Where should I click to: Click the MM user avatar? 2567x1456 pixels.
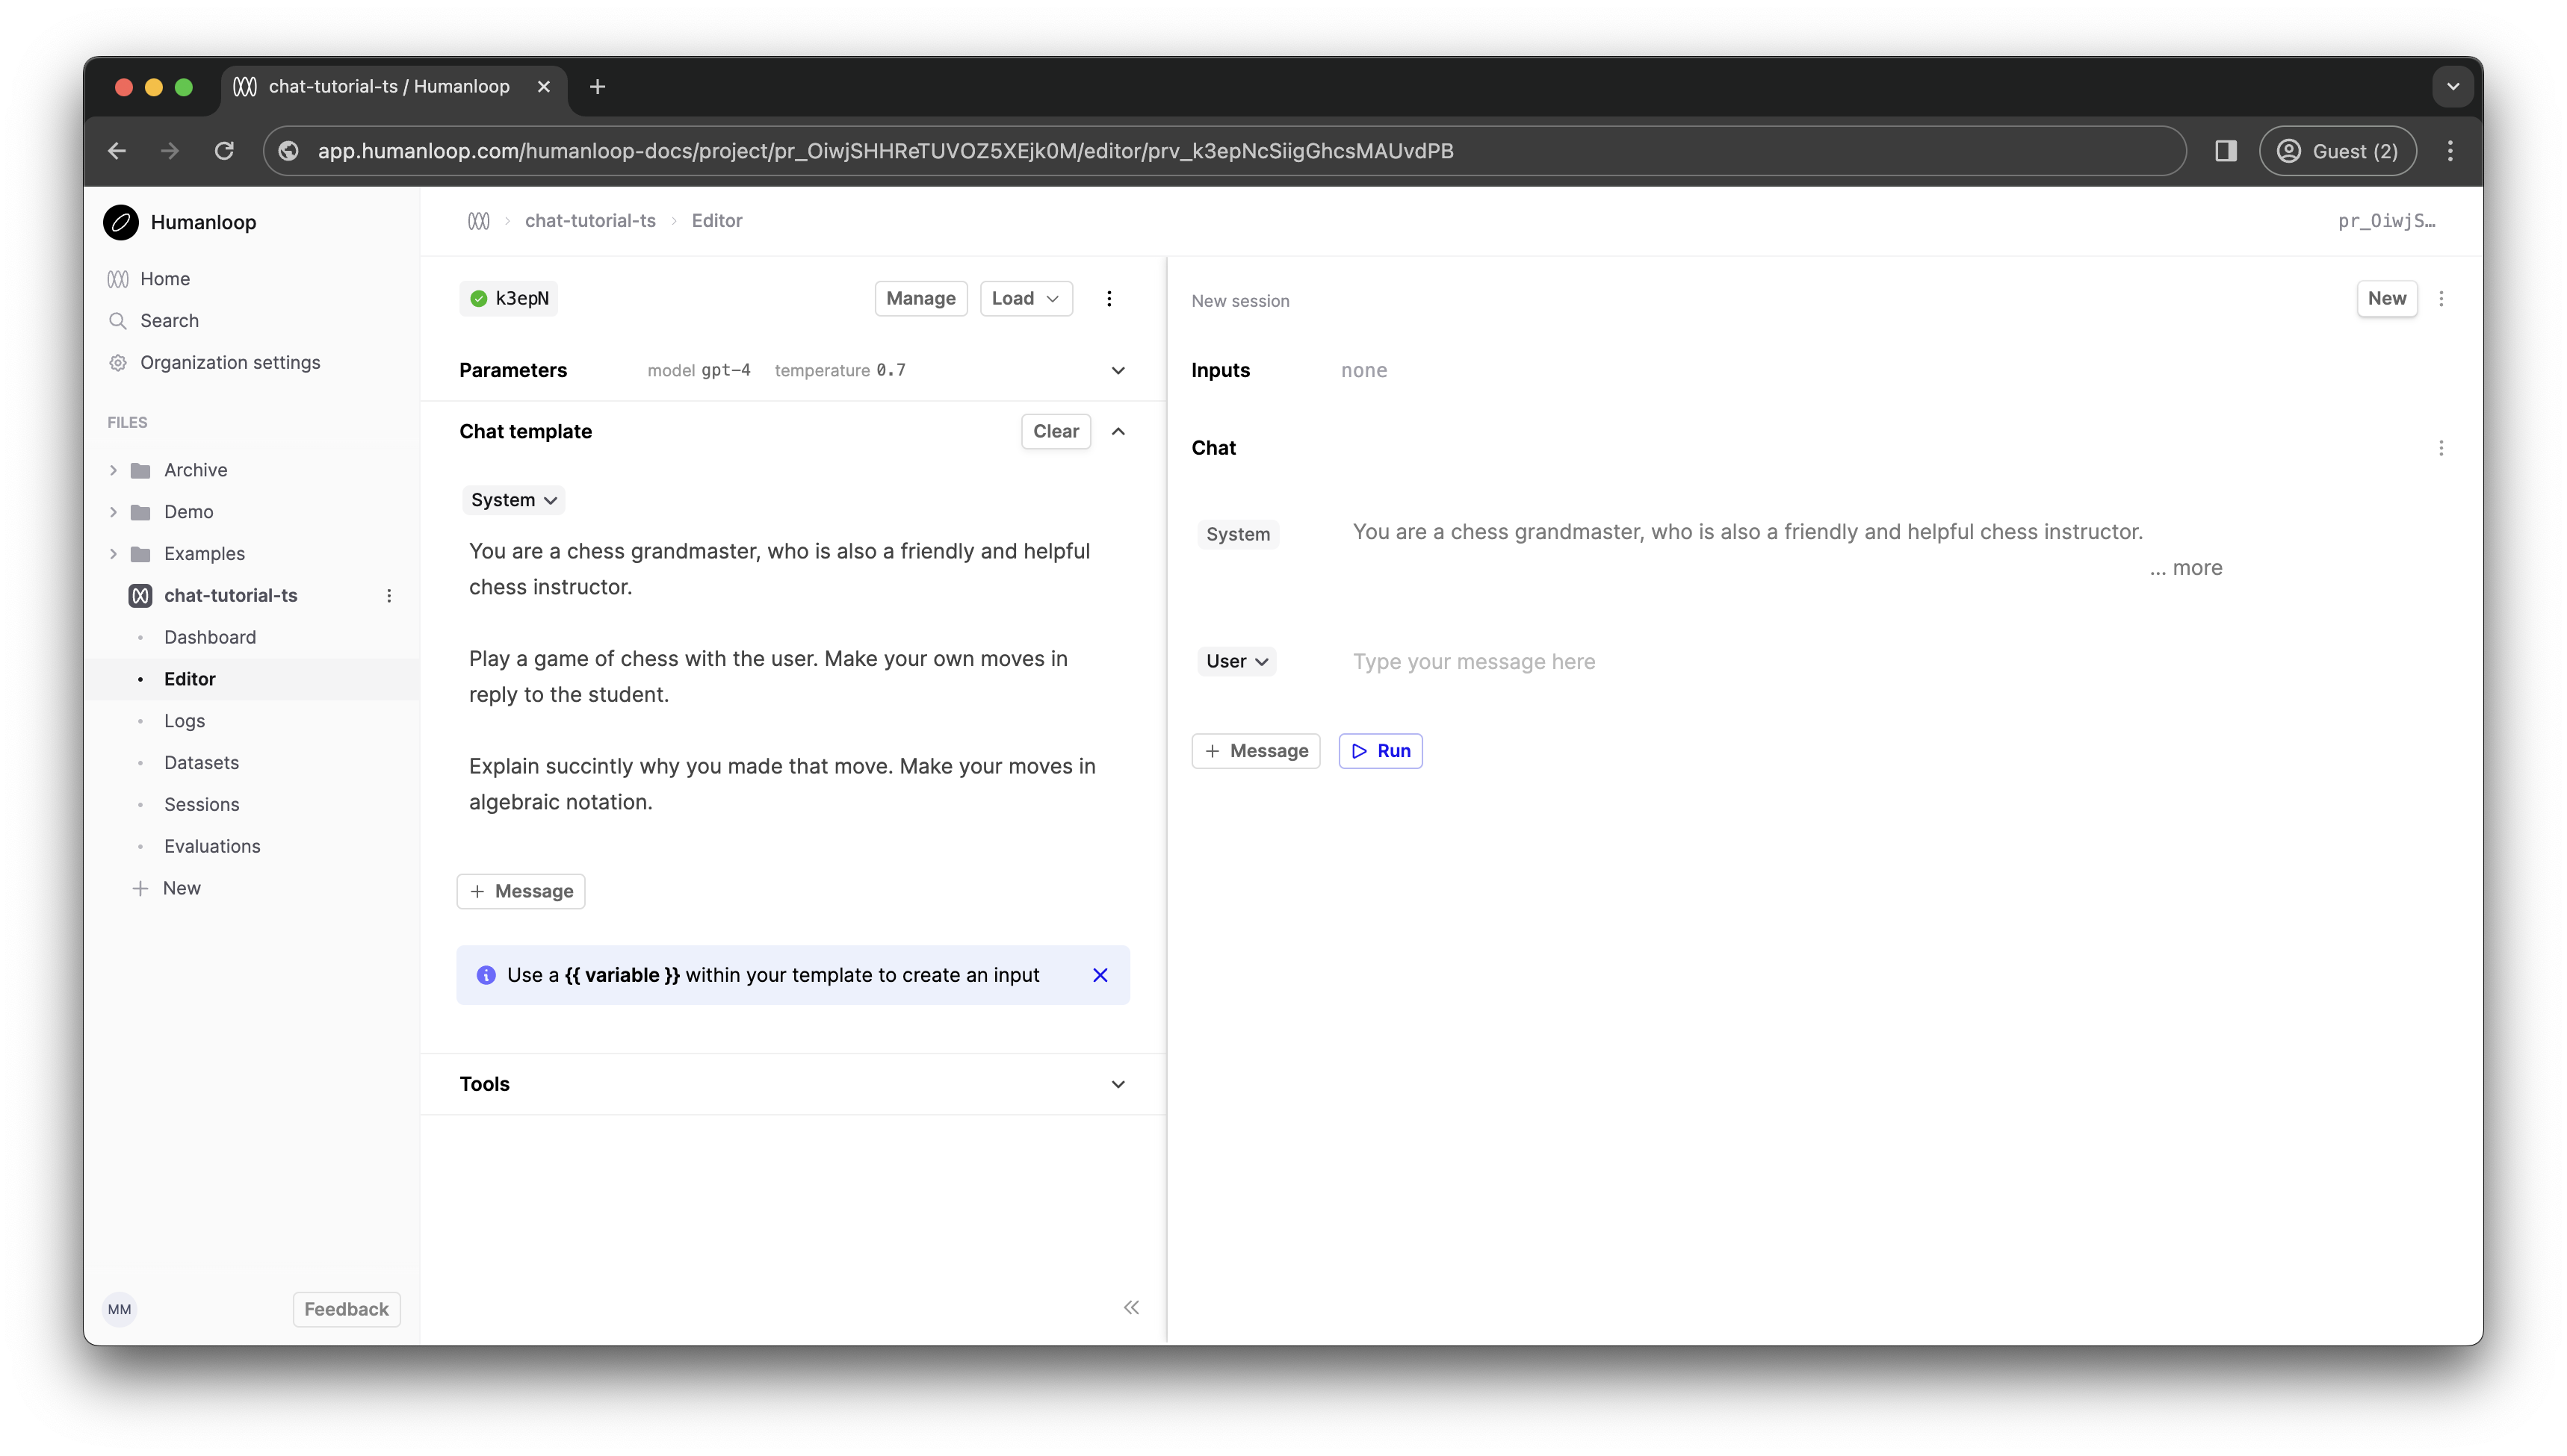click(x=119, y=1310)
